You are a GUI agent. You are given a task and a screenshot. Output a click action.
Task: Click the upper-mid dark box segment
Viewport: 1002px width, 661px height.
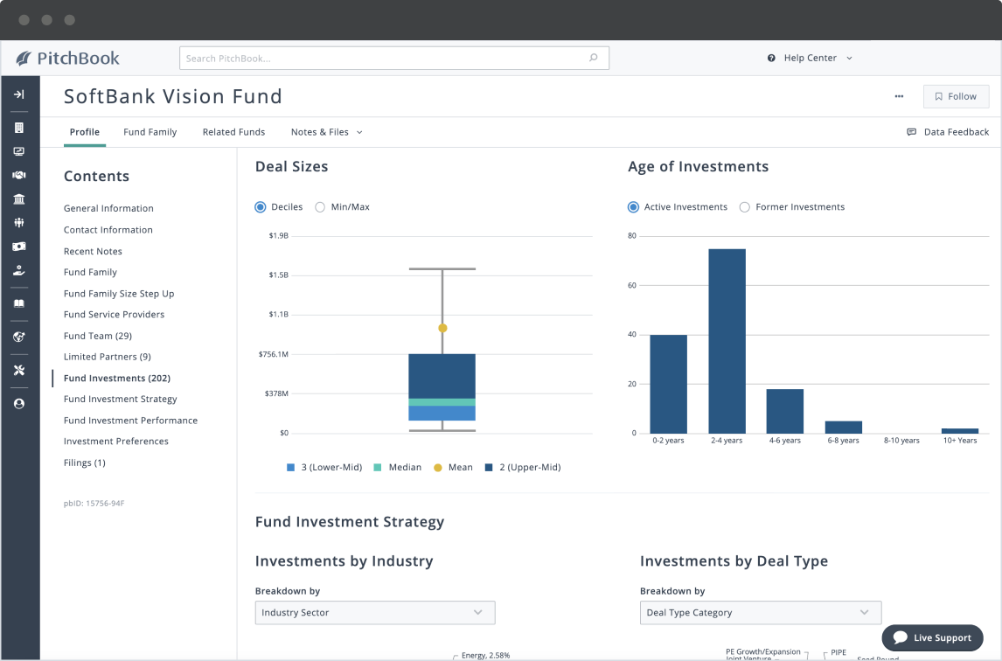tap(442, 377)
